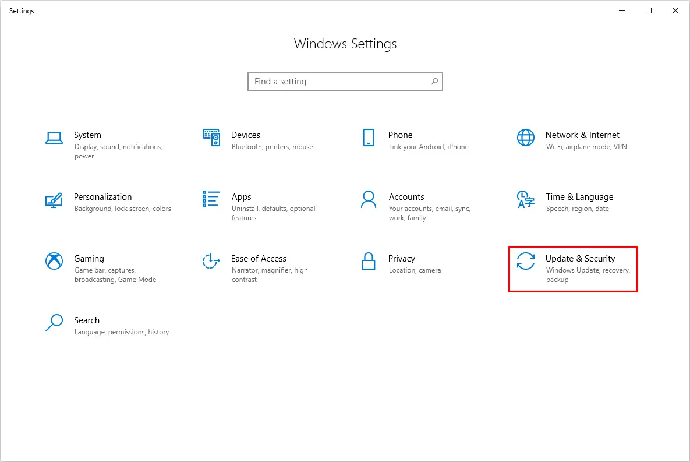Click the Gaming Xbox icon
The width and height of the screenshot is (690, 462).
[x=54, y=261]
